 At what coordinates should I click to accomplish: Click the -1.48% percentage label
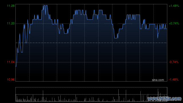click(174, 80)
